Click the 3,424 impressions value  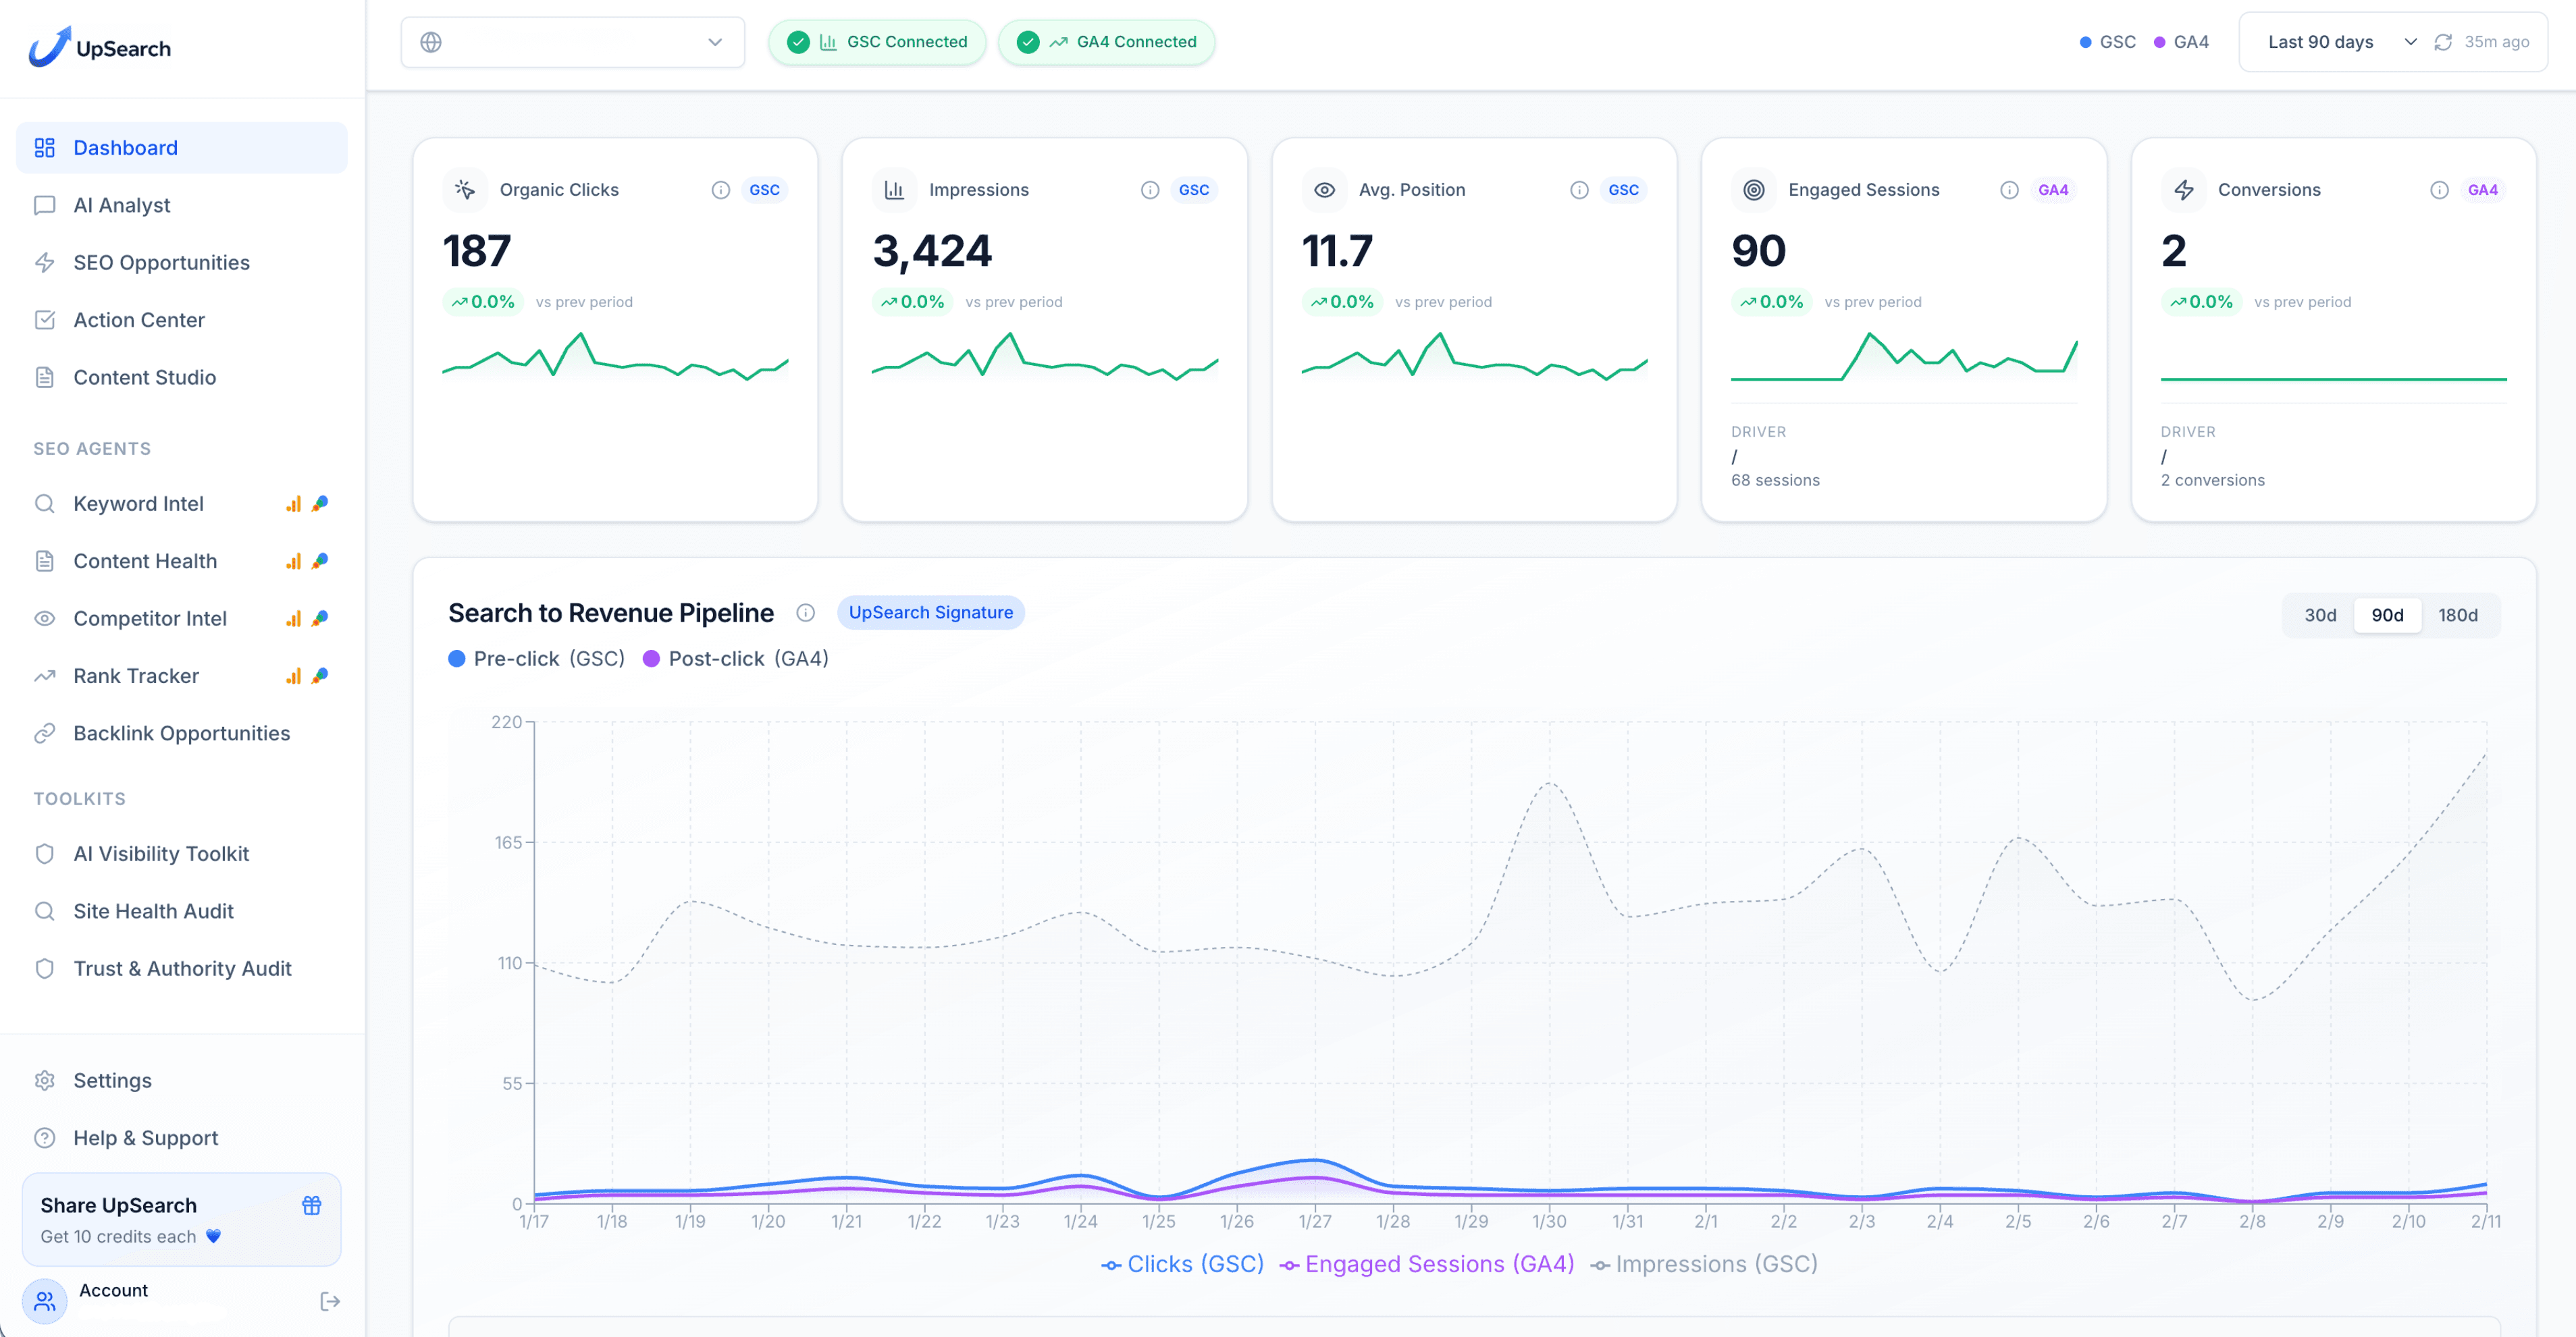[x=932, y=251]
